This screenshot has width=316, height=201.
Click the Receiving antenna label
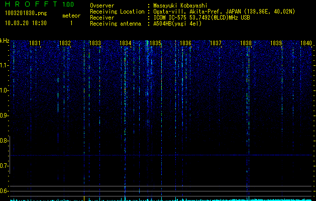click(x=116, y=24)
